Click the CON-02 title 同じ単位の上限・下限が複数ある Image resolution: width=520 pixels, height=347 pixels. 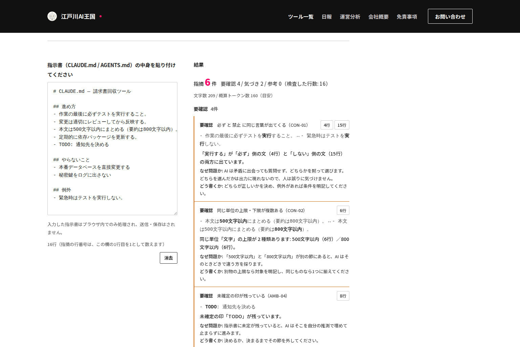click(x=261, y=210)
